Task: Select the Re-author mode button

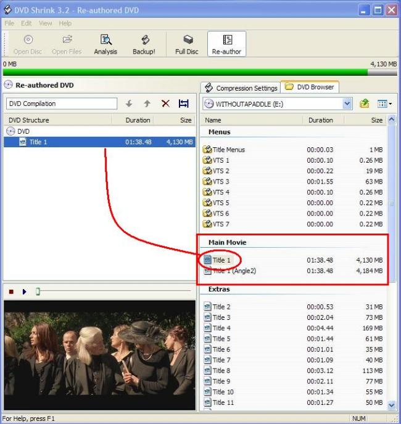Action: pos(226,44)
